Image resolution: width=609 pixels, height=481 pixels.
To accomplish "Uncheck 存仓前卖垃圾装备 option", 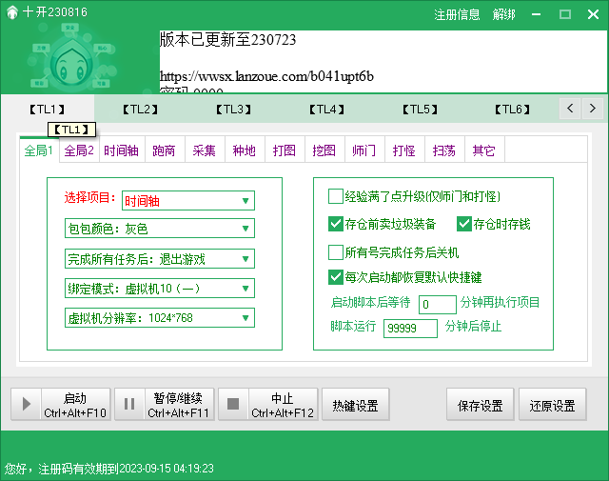I will coord(335,224).
